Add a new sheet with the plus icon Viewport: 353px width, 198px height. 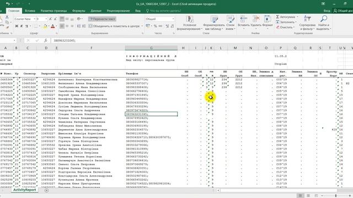(46, 190)
